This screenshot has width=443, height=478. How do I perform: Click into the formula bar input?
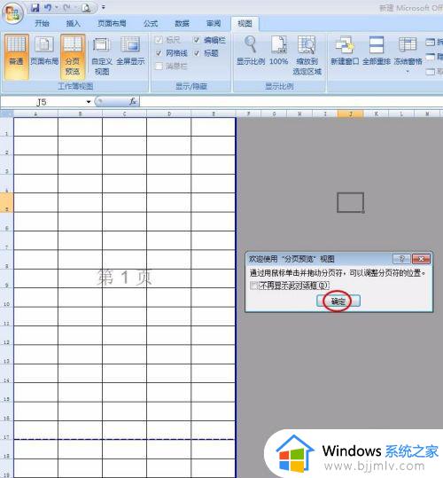(291, 101)
